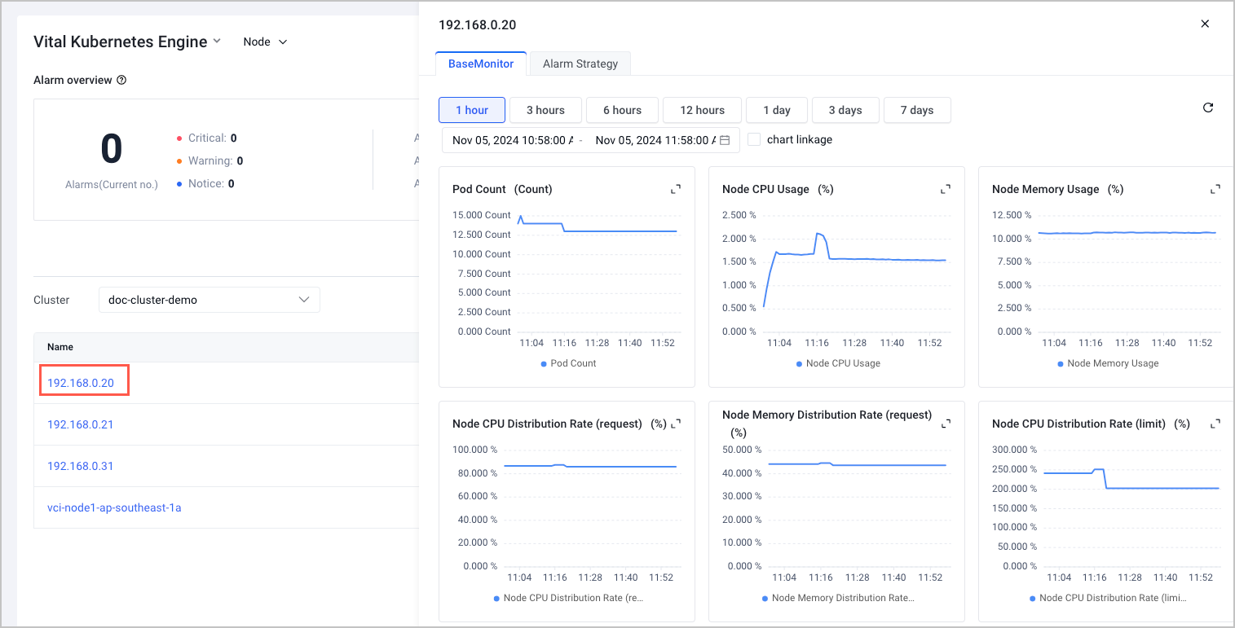The height and width of the screenshot is (628, 1235).
Task: Close the 192.168.0.20 detail panel
Action: (1205, 24)
